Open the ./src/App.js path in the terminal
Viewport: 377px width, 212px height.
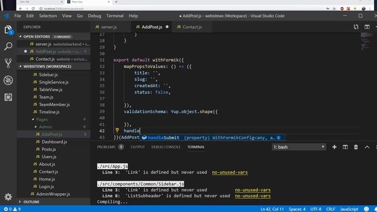[113, 166]
